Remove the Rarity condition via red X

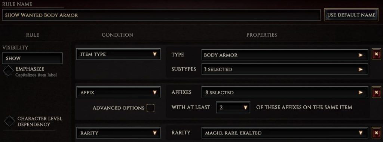pyautogui.click(x=376, y=133)
